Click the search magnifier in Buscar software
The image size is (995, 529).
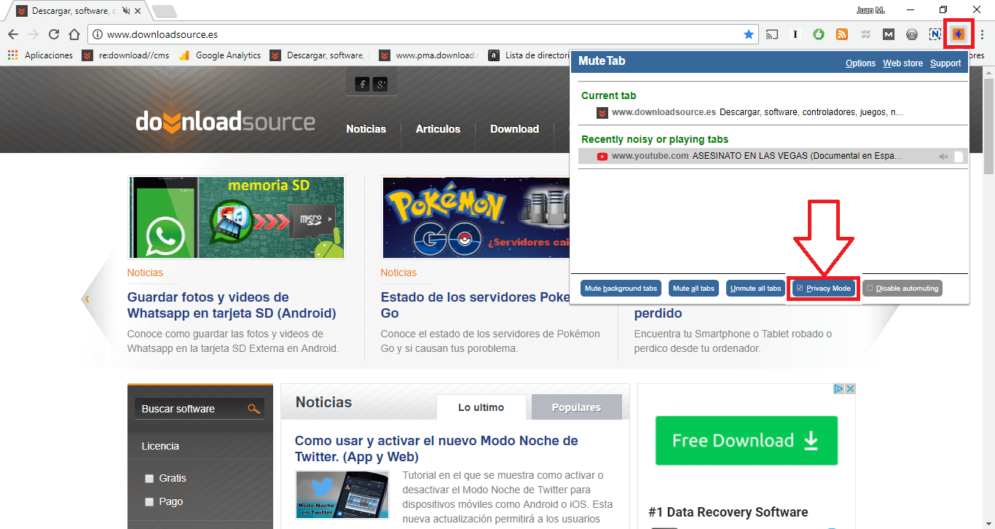(253, 409)
